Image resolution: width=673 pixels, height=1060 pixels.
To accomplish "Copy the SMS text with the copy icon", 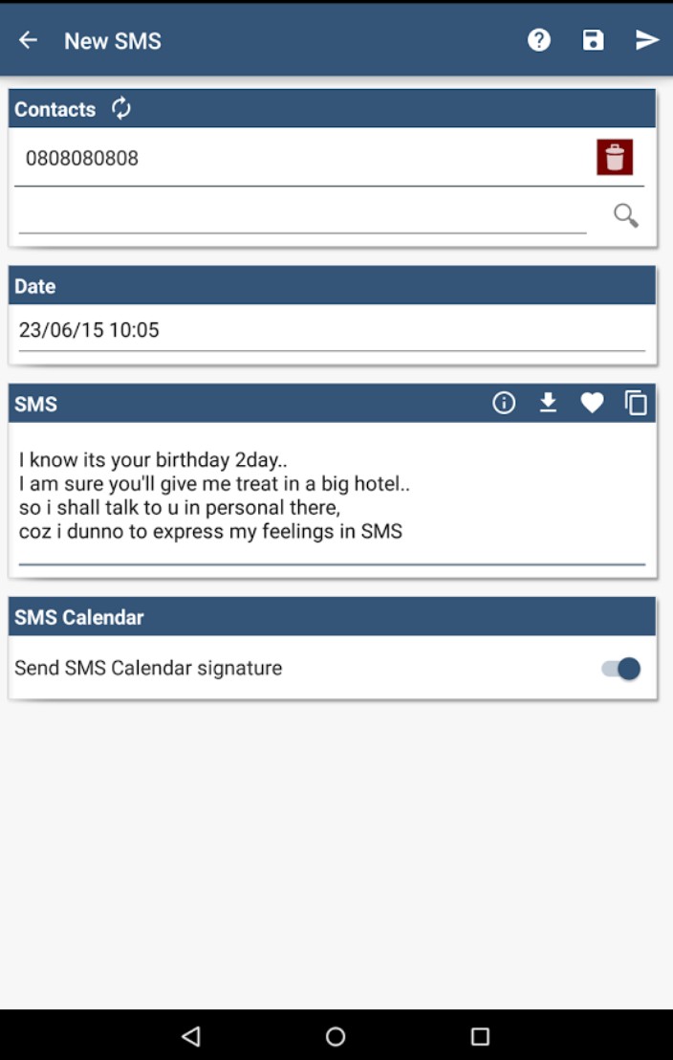I will click(x=636, y=404).
